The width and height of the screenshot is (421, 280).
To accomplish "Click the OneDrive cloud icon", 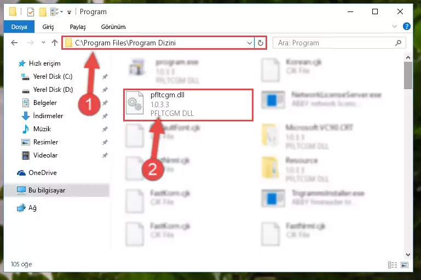I will coord(21,173).
